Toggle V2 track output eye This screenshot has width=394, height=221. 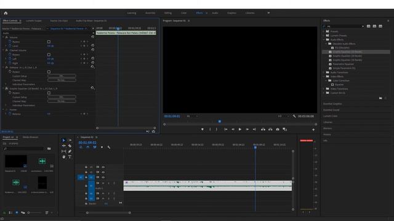(103, 173)
